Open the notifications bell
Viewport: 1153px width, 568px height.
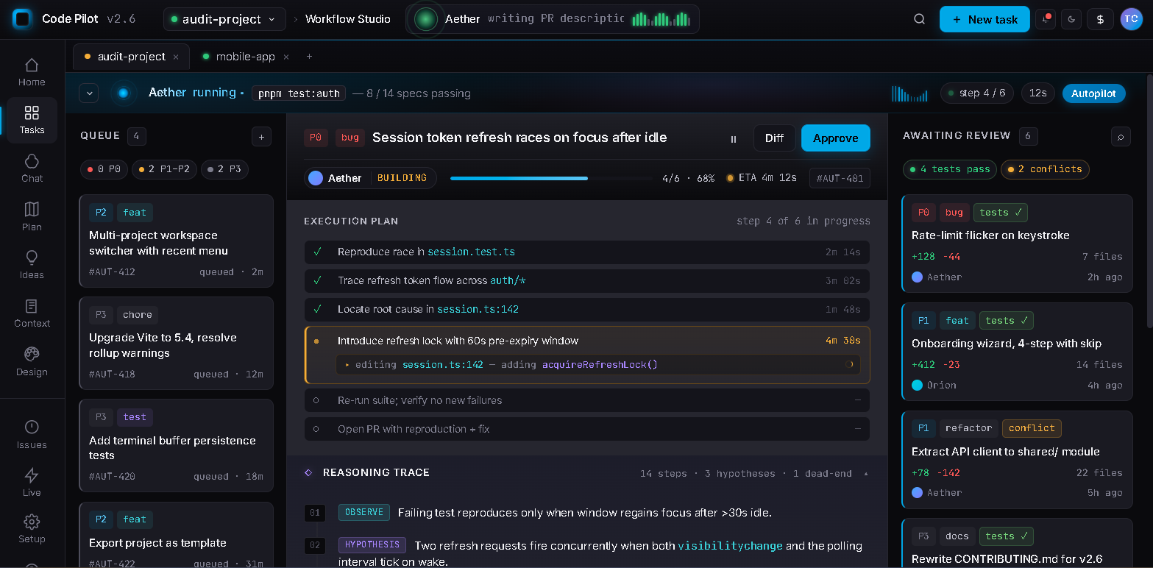(x=1045, y=19)
